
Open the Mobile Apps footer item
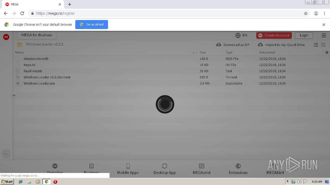pyautogui.click(x=128, y=169)
